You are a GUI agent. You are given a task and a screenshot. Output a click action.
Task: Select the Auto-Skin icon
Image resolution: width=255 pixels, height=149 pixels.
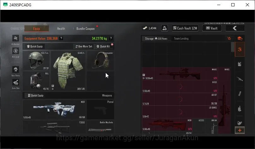pos(15,82)
